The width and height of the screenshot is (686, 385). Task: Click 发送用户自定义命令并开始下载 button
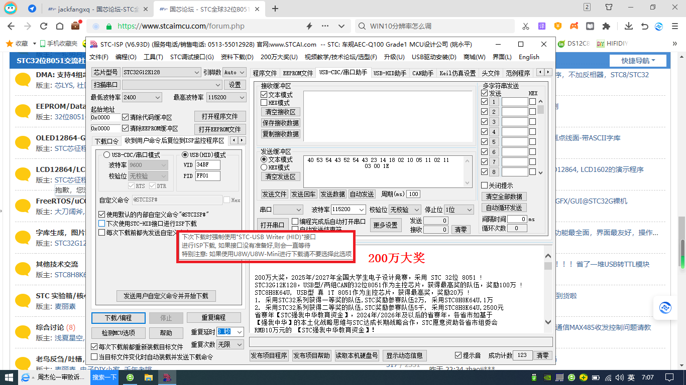tap(166, 296)
